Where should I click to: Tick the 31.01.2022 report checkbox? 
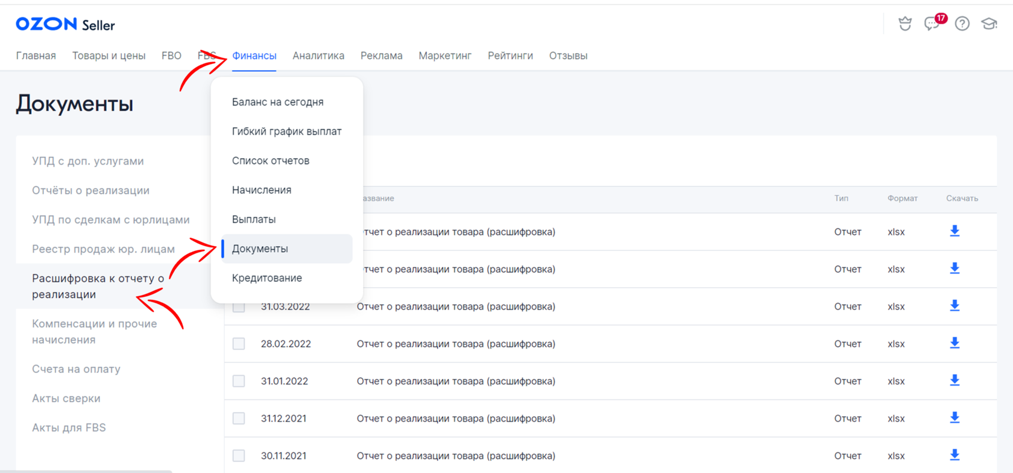point(239,381)
